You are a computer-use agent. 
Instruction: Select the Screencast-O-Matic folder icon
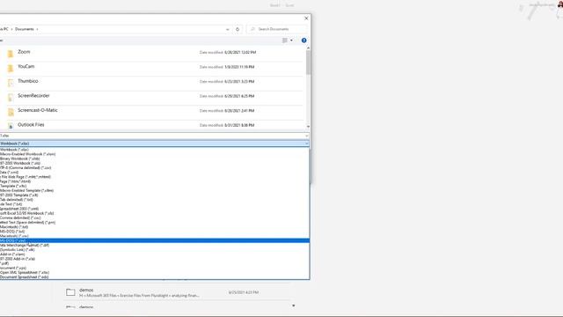(11, 112)
